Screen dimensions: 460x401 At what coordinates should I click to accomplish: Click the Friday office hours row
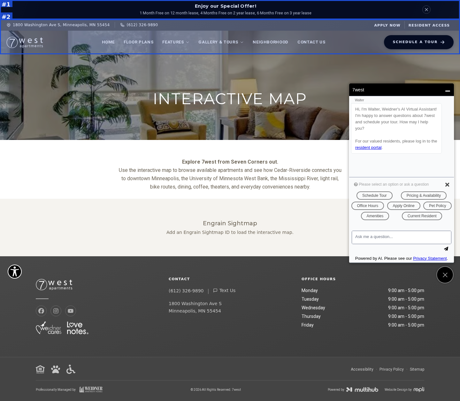coord(363,325)
